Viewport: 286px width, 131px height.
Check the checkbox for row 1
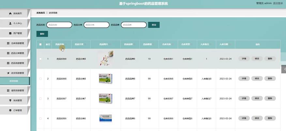point(40,59)
